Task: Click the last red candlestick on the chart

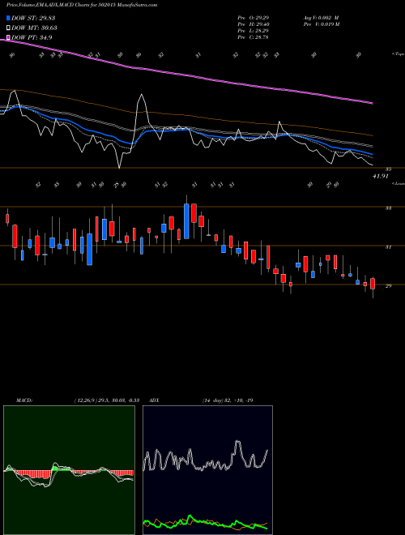Action: point(373,284)
